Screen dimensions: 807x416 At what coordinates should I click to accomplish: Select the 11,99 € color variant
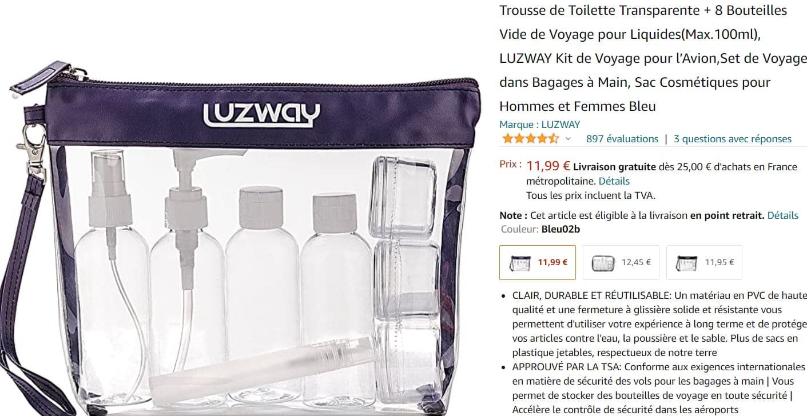coord(538,262)
